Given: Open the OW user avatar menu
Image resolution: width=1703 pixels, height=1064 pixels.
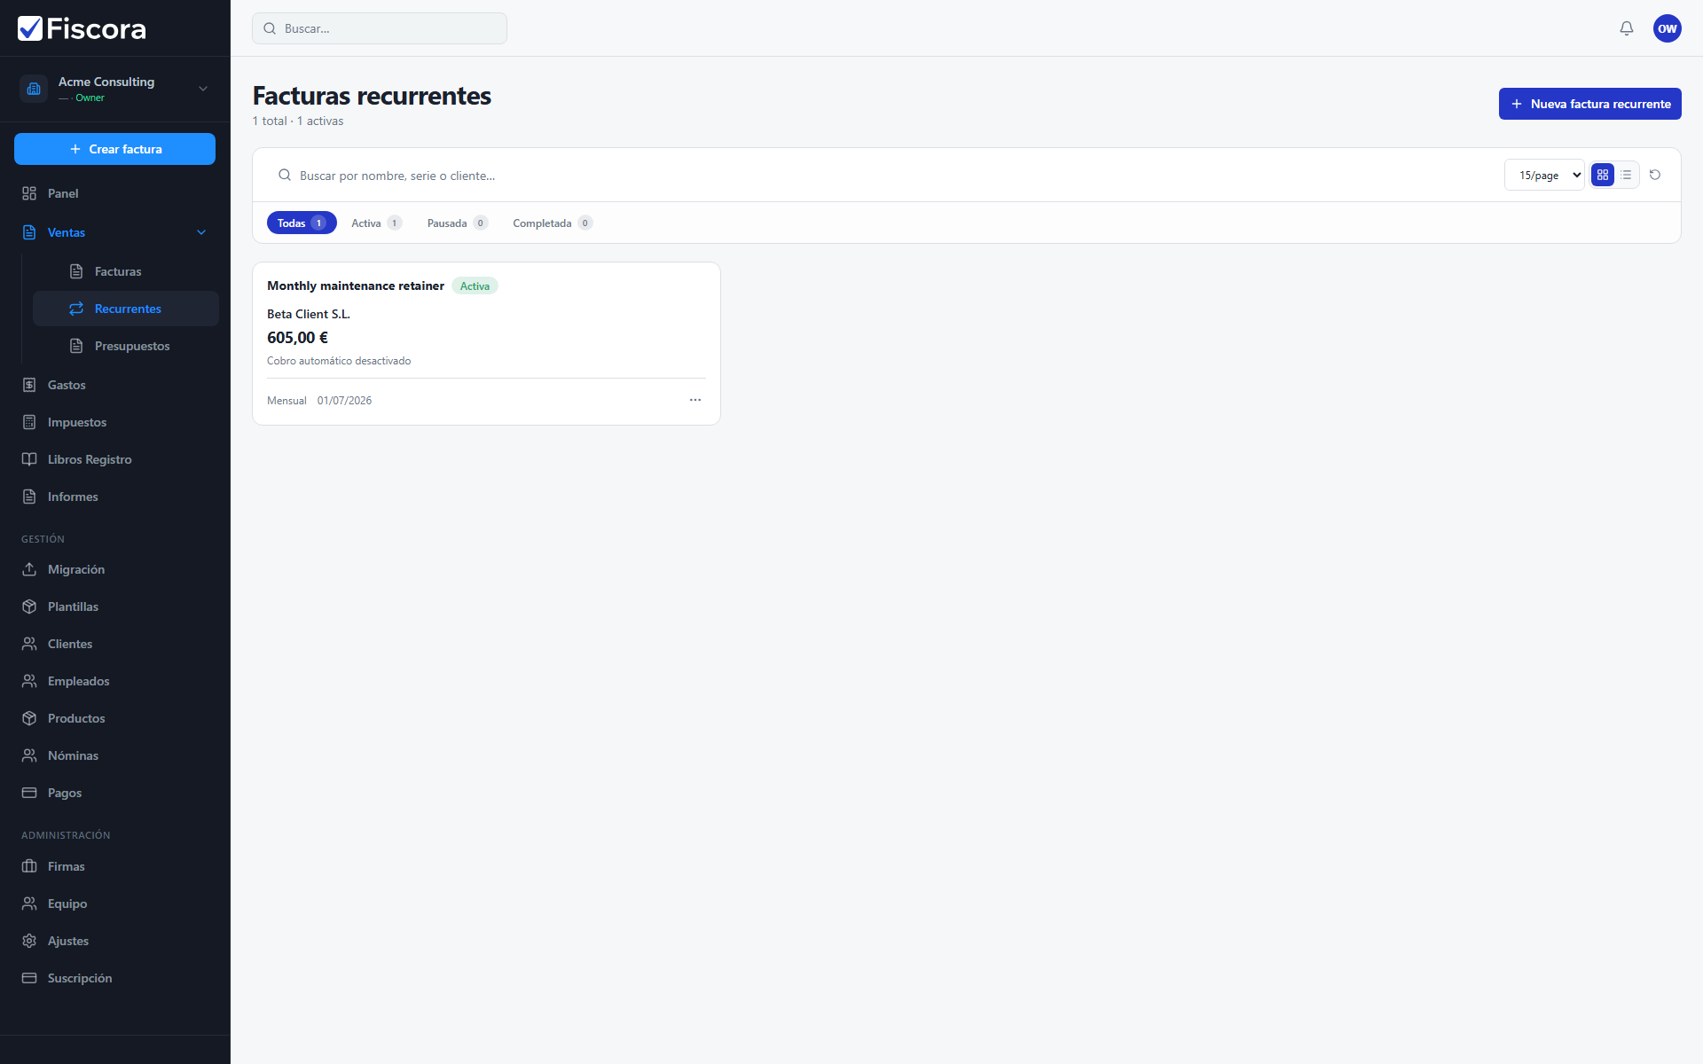Looking at the screenshot, I should 1667,28.
